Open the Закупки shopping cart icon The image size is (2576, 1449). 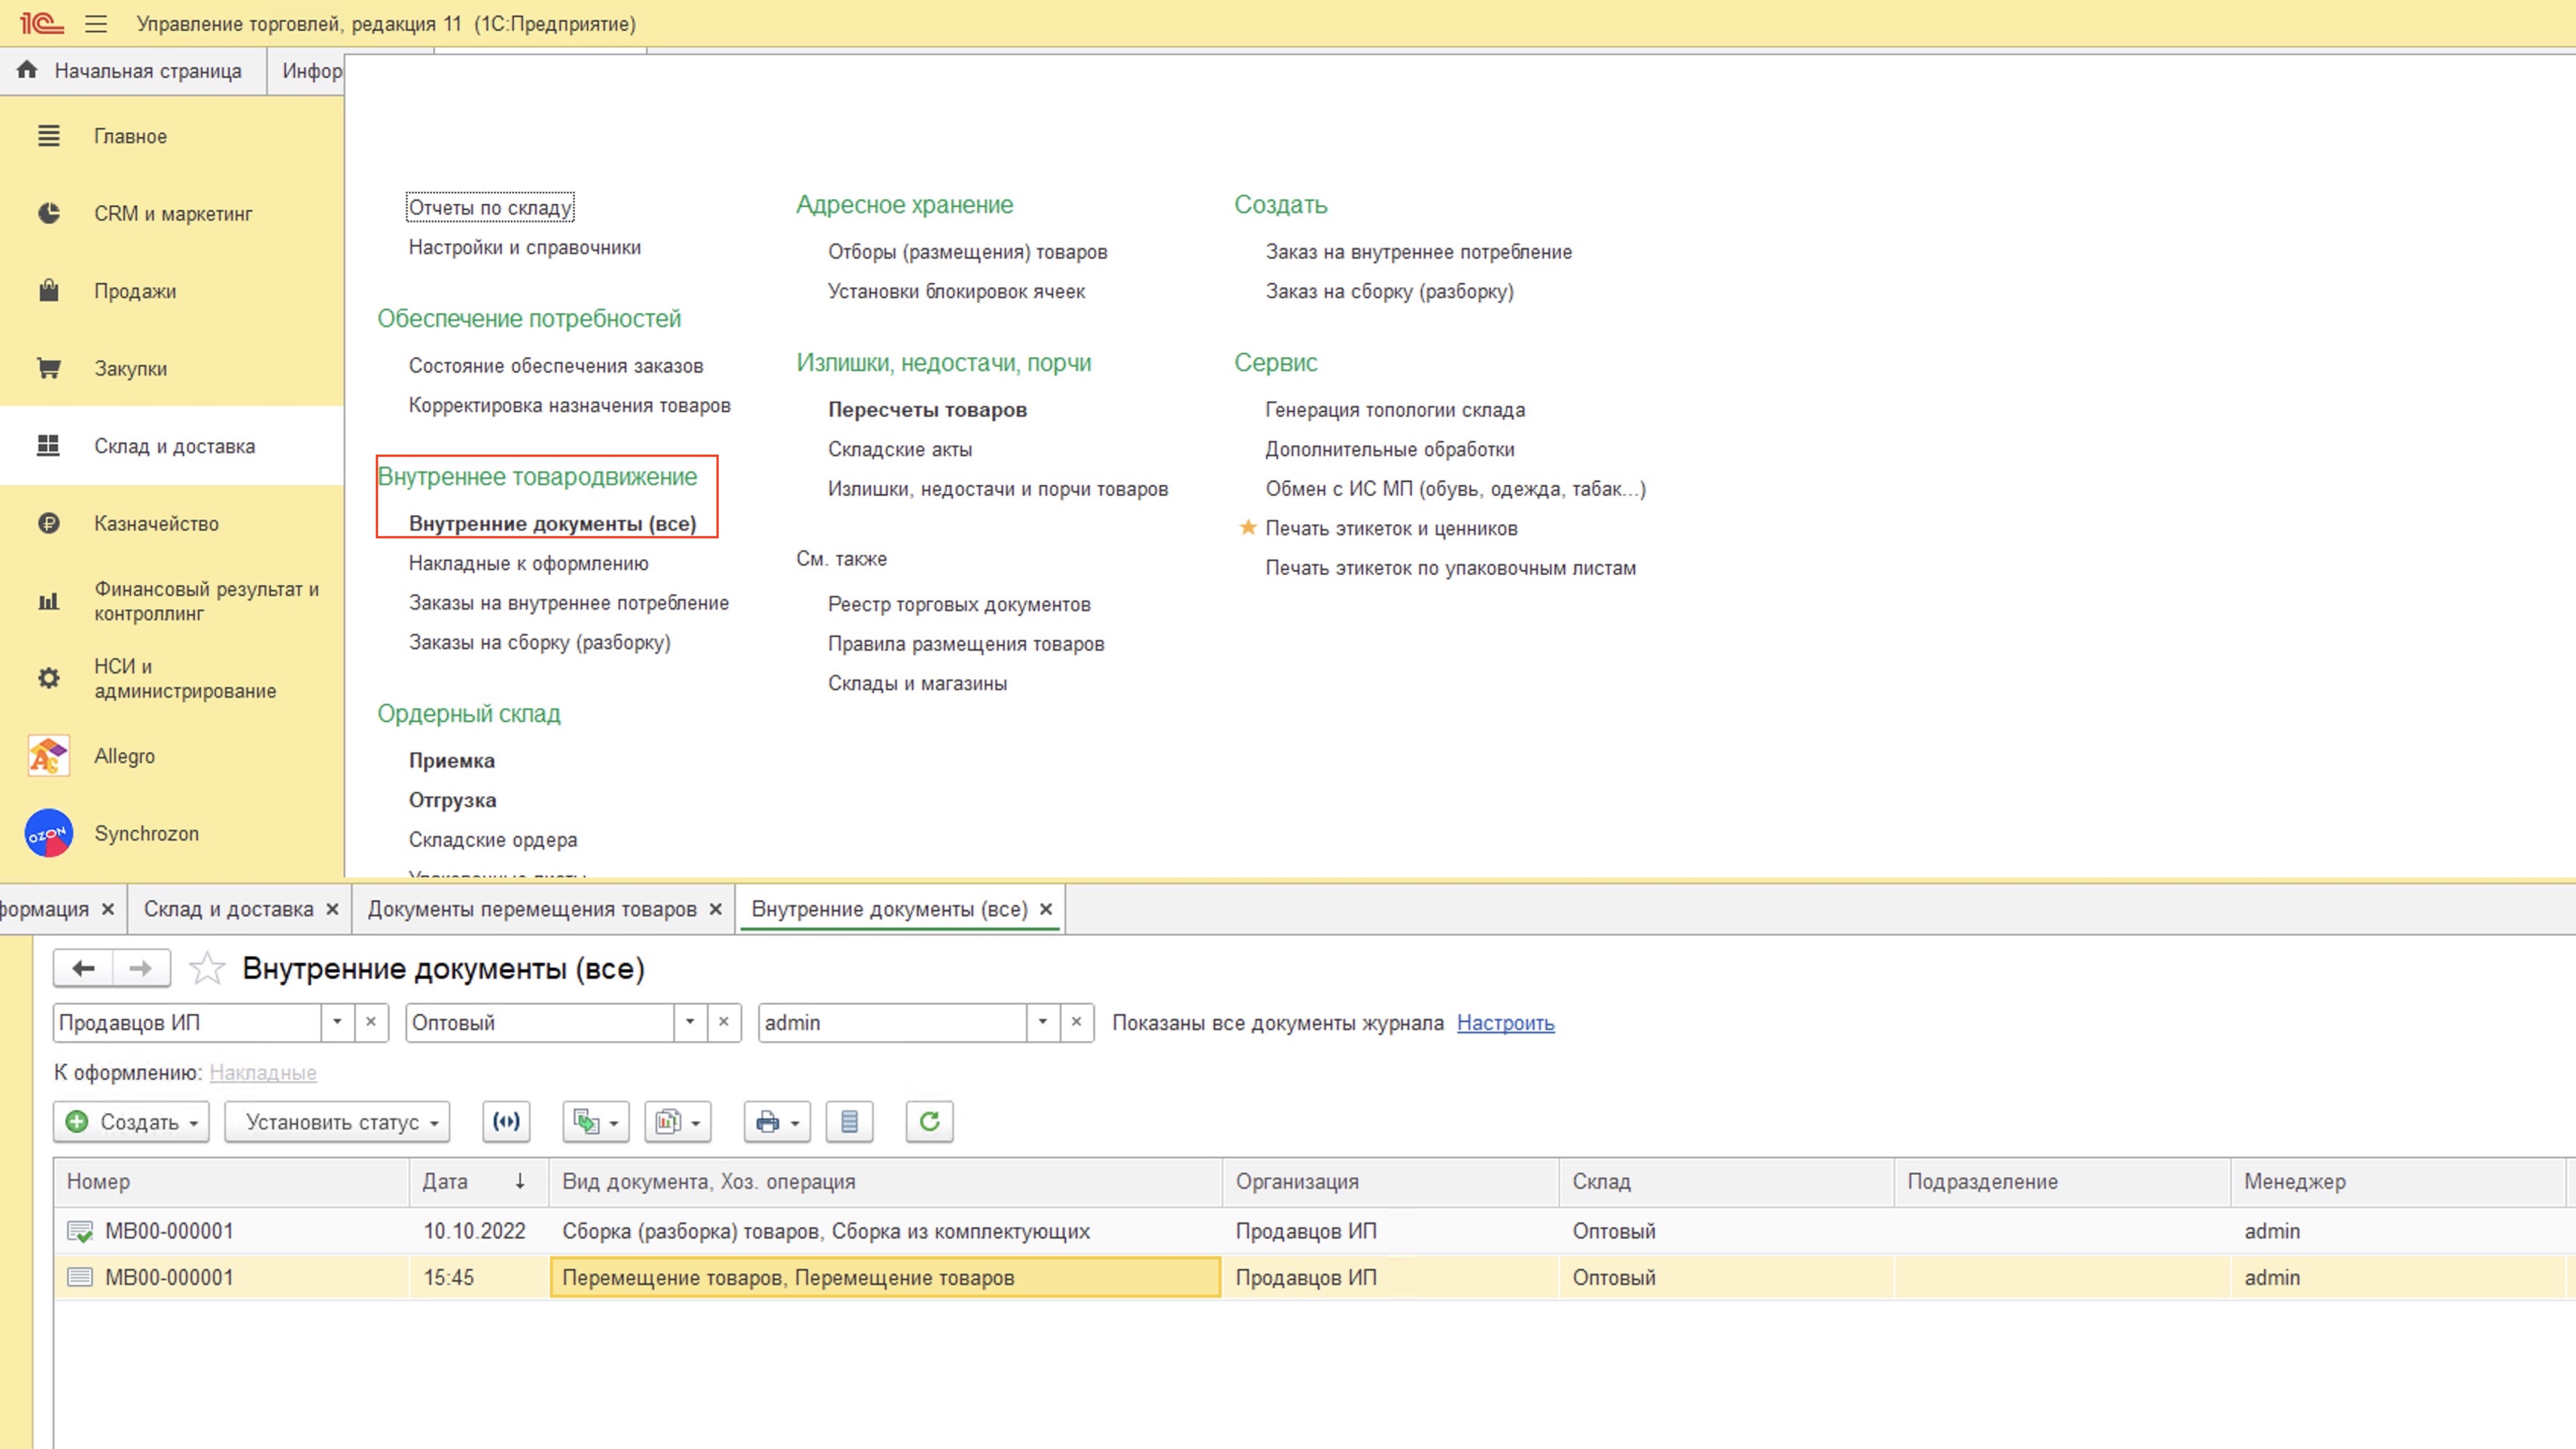(48, 368)
